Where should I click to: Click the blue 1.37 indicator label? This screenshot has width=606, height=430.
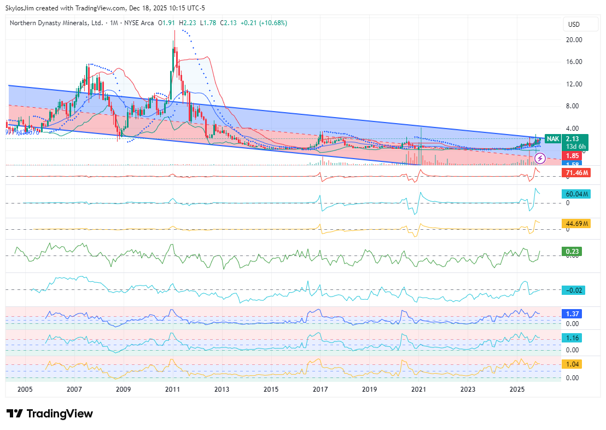(x=573, y=314)
